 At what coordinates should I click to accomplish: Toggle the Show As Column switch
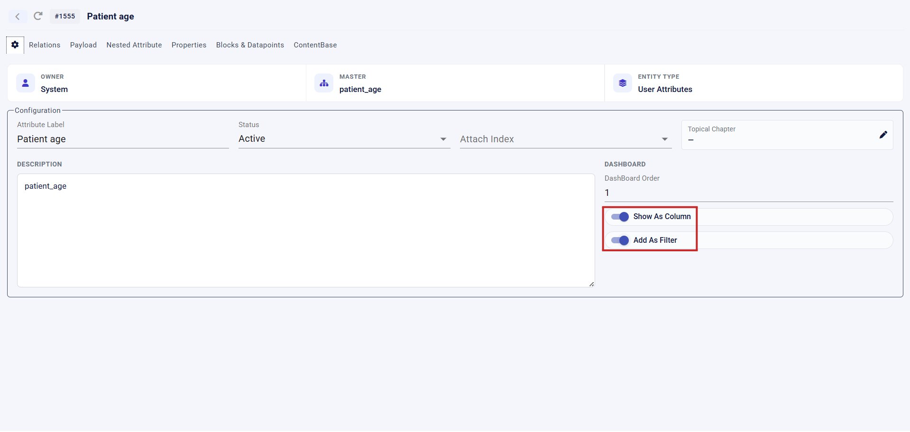click(620, 217)
